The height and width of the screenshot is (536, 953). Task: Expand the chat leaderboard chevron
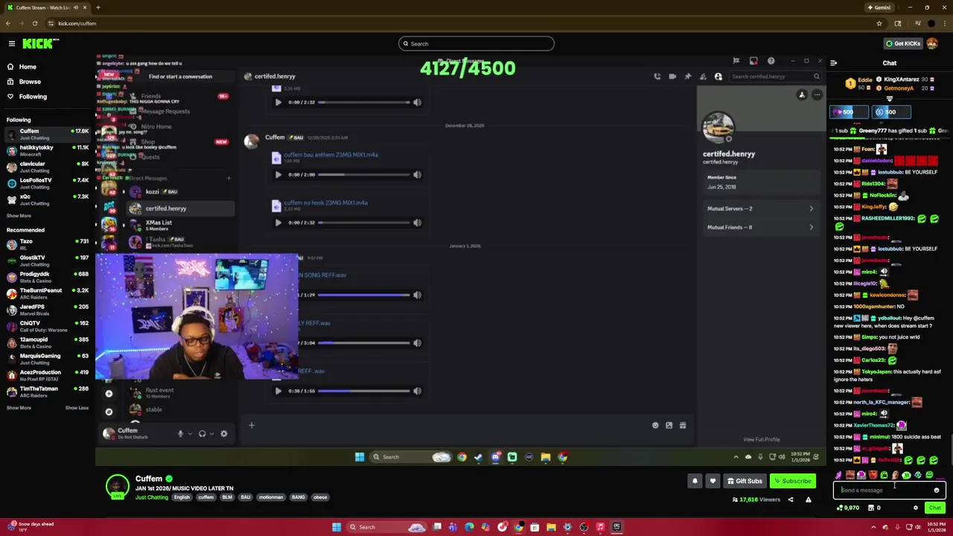pos(890,98)
